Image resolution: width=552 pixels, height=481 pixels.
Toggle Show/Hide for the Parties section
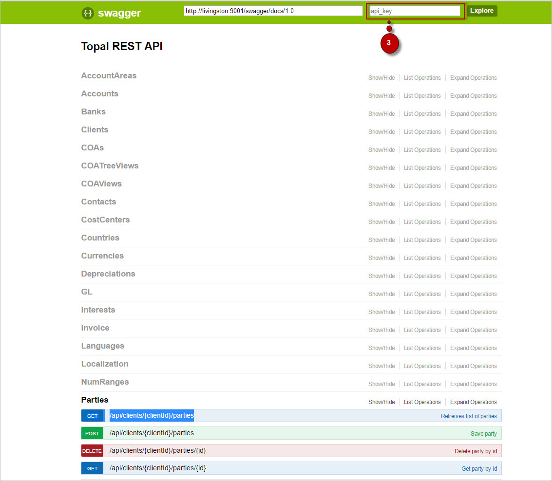tap(381, 402)
